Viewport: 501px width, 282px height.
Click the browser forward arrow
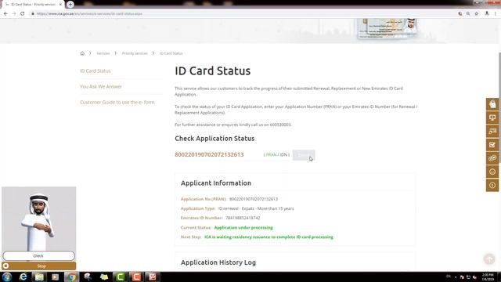[x=14, y=14]
